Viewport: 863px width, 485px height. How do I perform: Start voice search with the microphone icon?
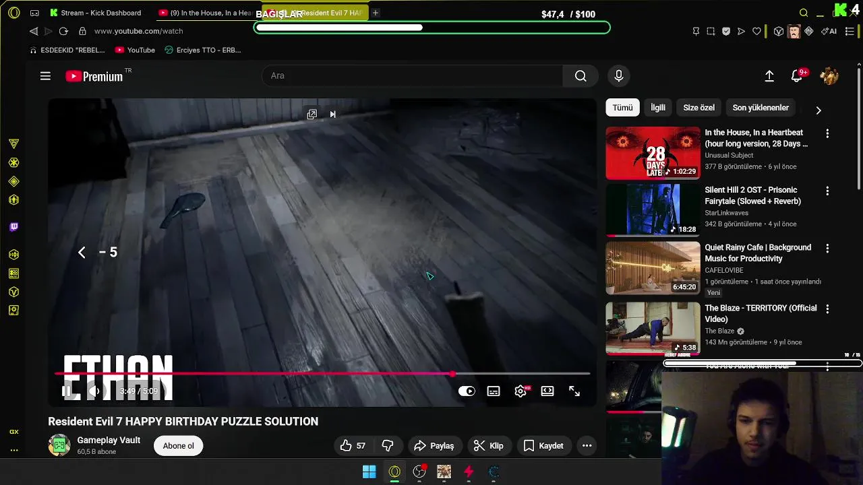[618, 76]
